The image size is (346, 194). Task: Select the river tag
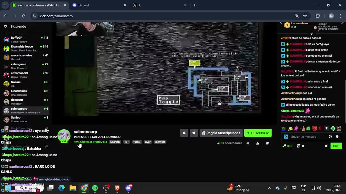pyautogui.click(x=148, y=142)
